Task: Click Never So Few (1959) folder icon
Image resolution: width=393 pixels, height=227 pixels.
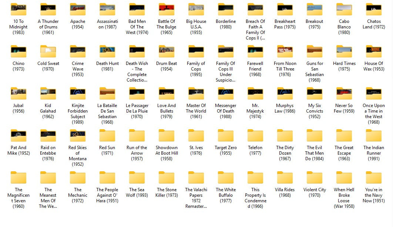Action: tap(344, 93)
